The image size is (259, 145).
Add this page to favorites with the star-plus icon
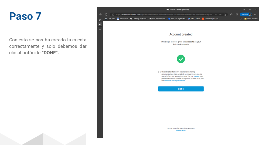(225, 15)
